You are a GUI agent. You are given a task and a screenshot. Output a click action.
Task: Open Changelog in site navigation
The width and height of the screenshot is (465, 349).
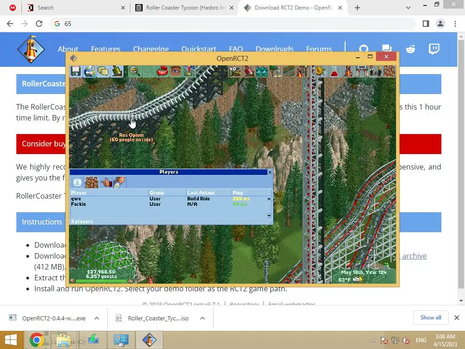(151, 49)
